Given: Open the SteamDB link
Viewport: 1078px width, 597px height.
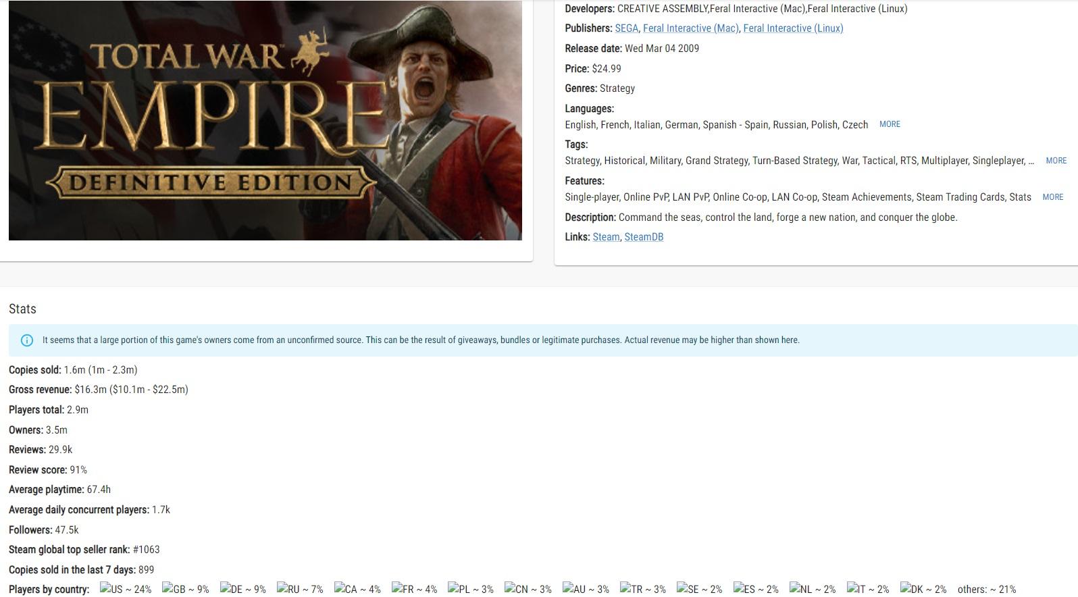Looking at the screenshot, I should click(x=644, y=237).
